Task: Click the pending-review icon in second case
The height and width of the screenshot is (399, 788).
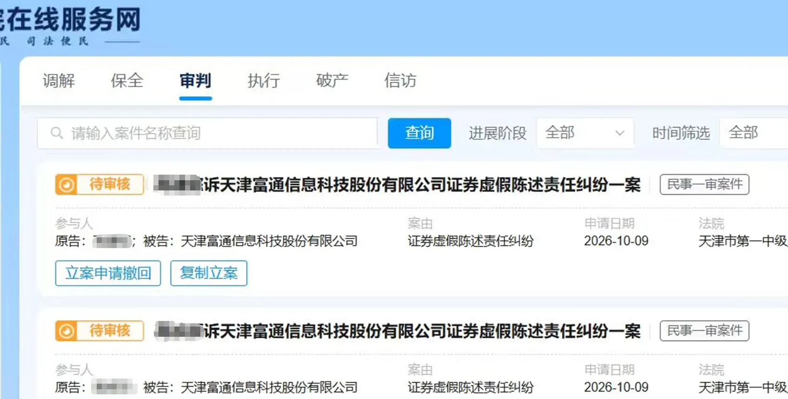Action: click(66, 331)
